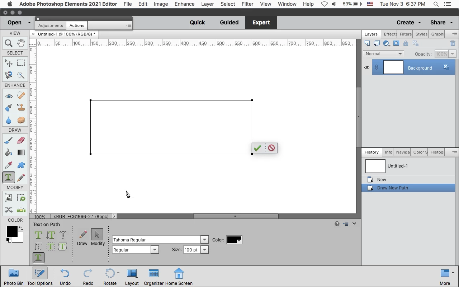Open the layer Opacity dropdown arrow

click(x=452, y=54)
